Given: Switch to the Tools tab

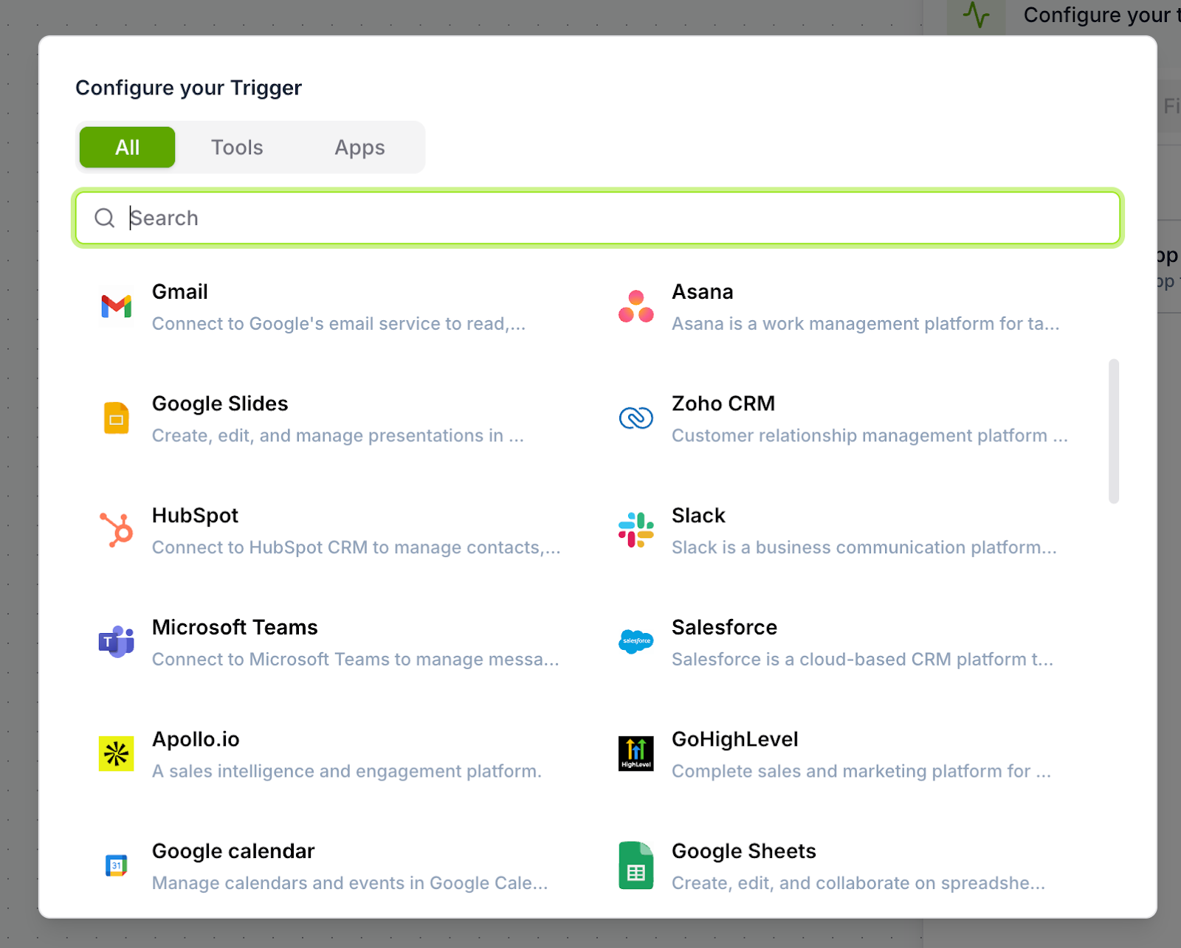Looking at the screenshot, I should (x=237, y=148).
